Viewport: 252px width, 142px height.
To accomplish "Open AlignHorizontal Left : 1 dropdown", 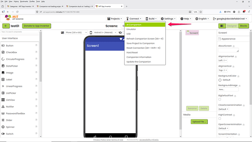I will tap(222, 60).
